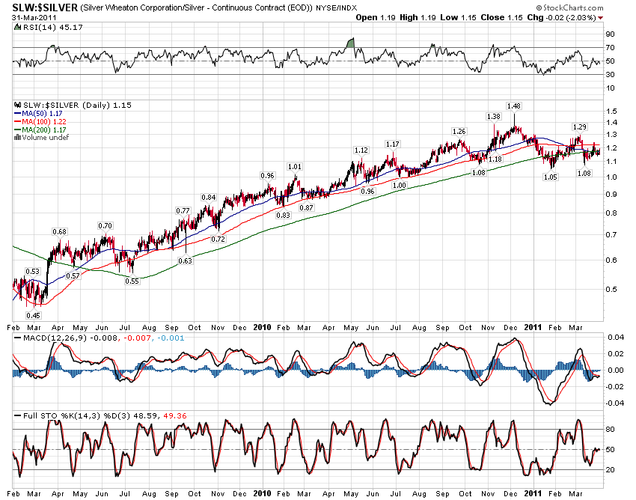Screen dimensions: 636x500
Task: Click the 1.18 price label
Action: [495, 159]
